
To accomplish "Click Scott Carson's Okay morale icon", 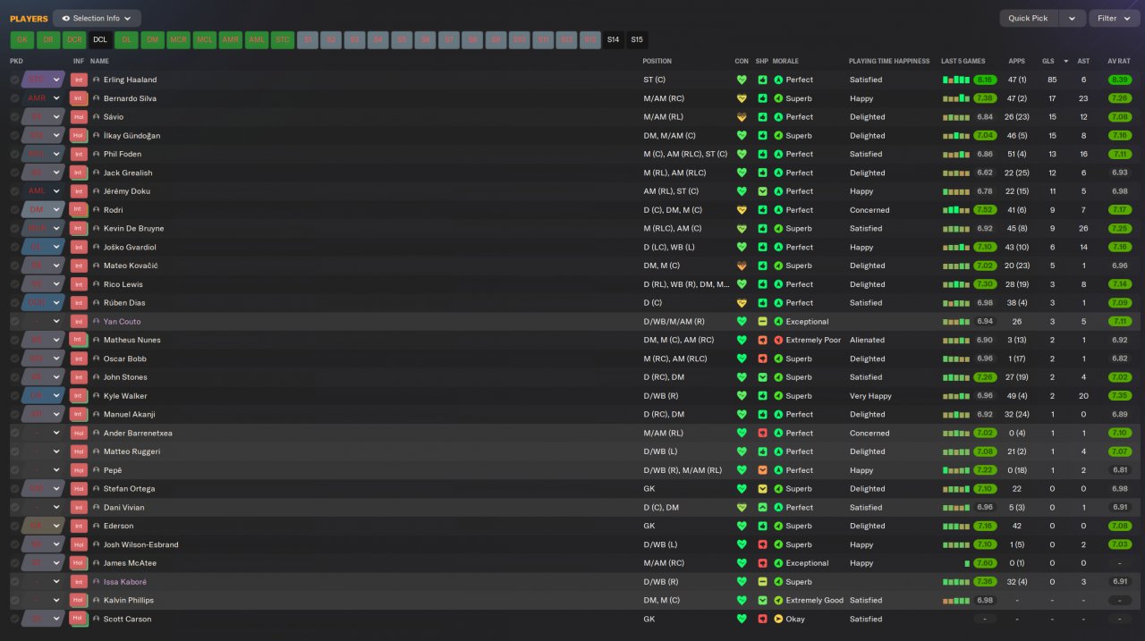I will click(778, 620).
